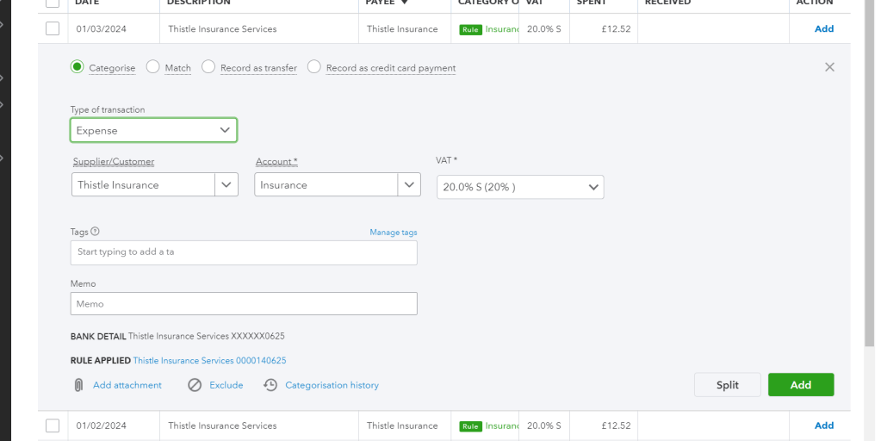The image size is (881, 441).
Task: Click the green Rule badge for 01/02/2024
Action: pyautogui.click(x=470, y=426)
